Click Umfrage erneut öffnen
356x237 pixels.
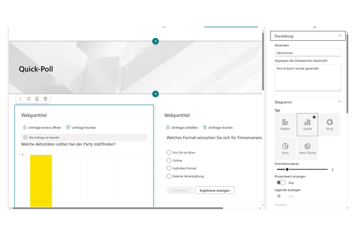pyautogui.click(x=42, y=127)
